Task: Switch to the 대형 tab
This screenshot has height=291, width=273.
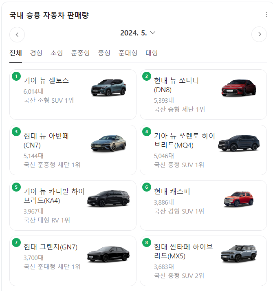Action: tap(152, 53)
